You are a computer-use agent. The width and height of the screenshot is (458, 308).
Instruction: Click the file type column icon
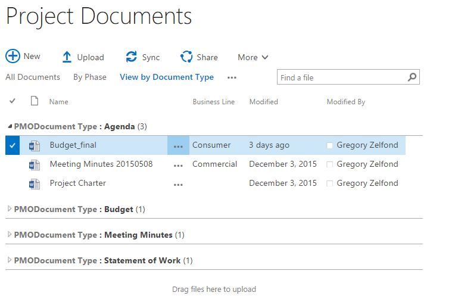(x=35, y=101)
